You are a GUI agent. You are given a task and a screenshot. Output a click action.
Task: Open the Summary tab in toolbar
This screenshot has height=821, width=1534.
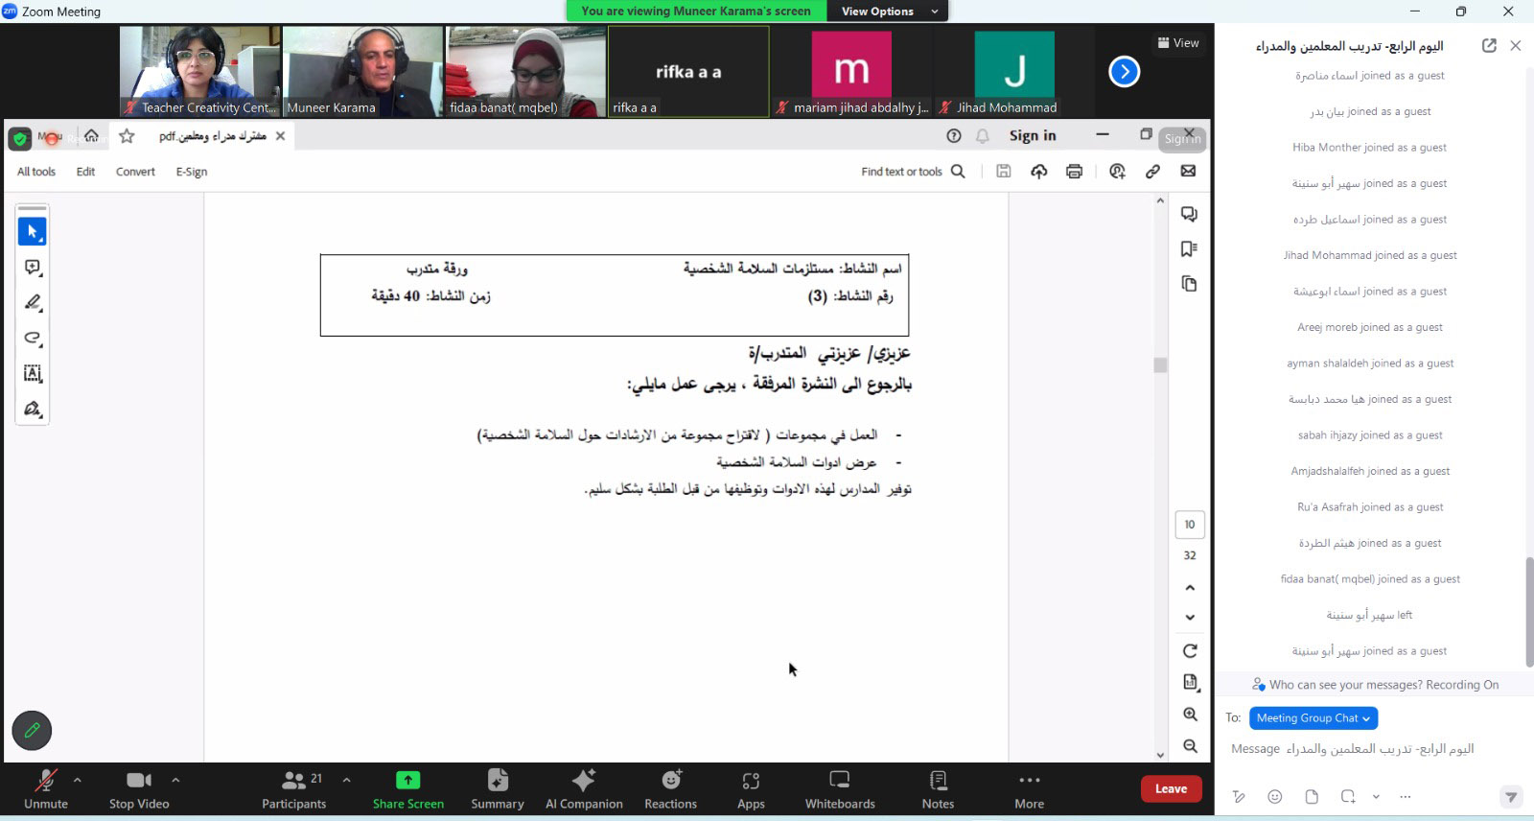(497, 788)
